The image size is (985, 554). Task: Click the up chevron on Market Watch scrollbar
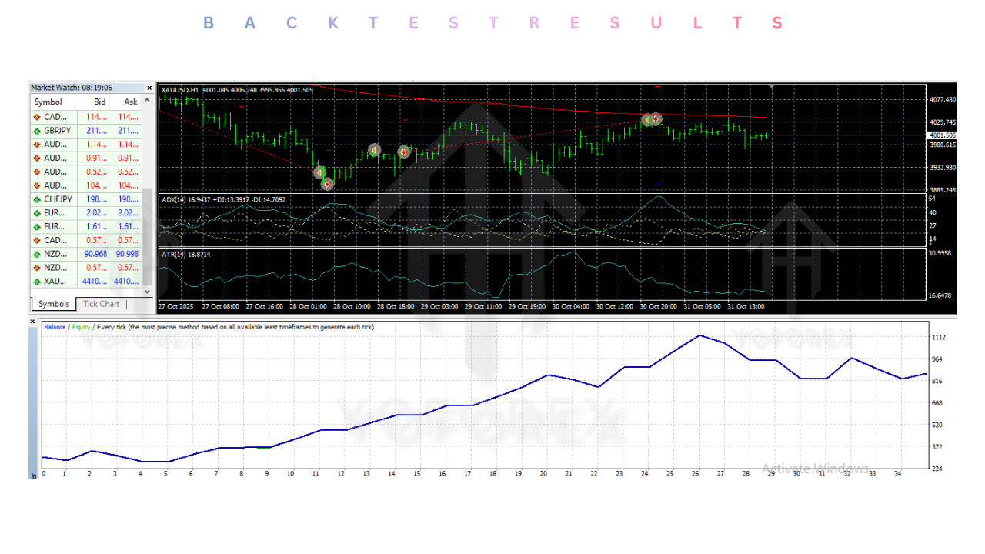pos(146,98)
